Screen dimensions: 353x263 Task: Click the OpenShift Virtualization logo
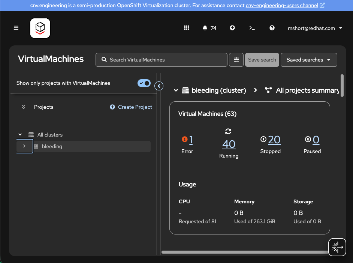pyautogui.click(x=40, y=28)
